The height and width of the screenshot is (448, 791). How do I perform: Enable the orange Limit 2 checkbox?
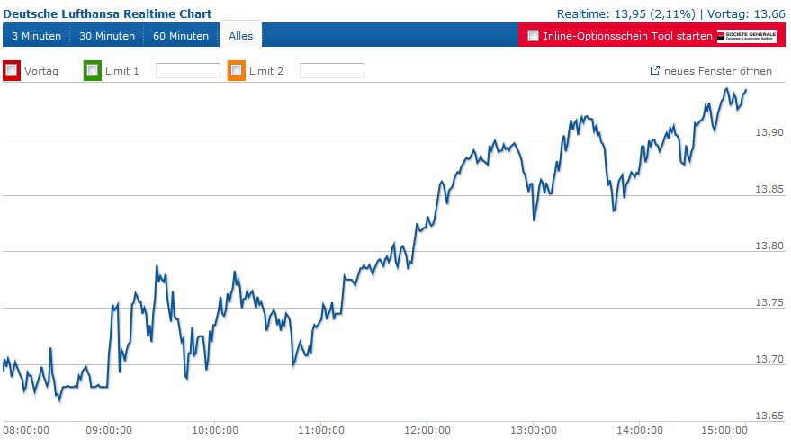[237, 70]
